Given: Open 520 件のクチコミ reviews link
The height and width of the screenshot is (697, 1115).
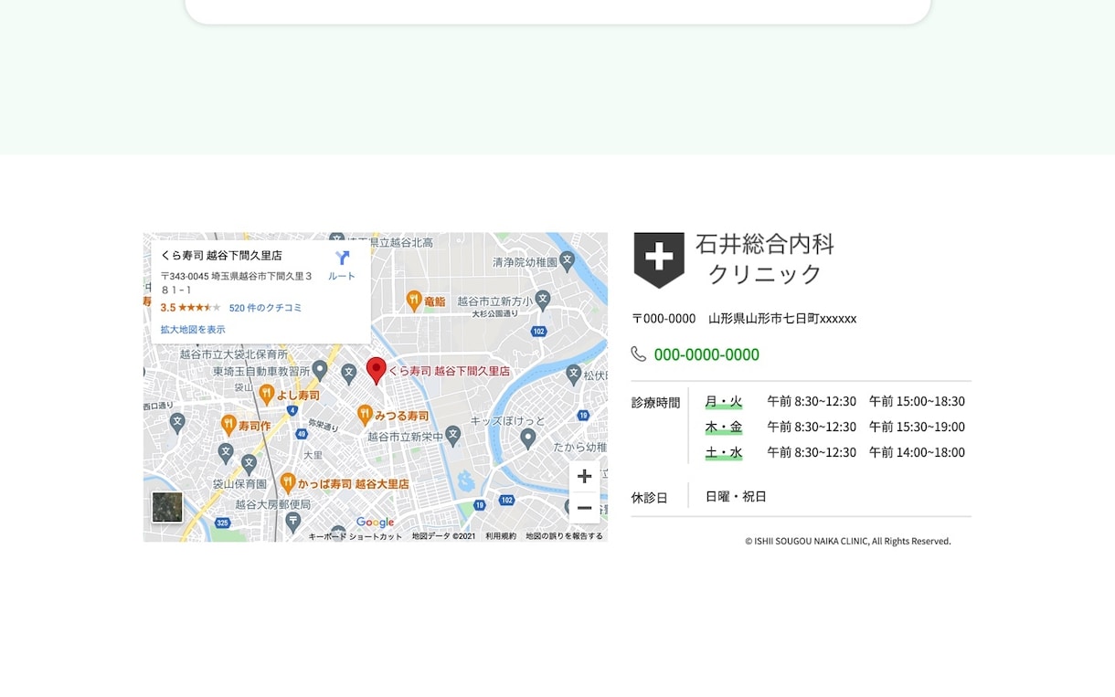Looking at the screenshot, I should [265, 308].
